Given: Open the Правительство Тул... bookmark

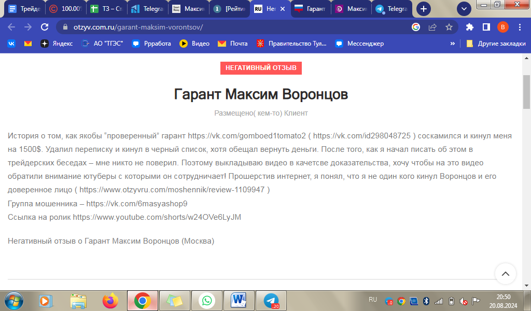Looking at the screenshot, I should (293, 44).
